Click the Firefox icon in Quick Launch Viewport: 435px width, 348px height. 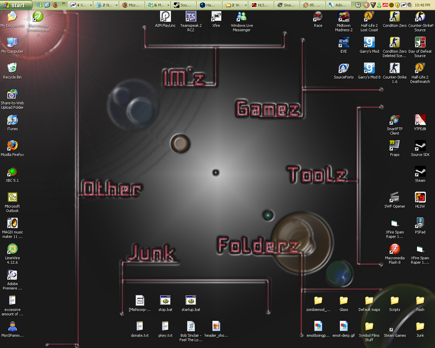55,4
